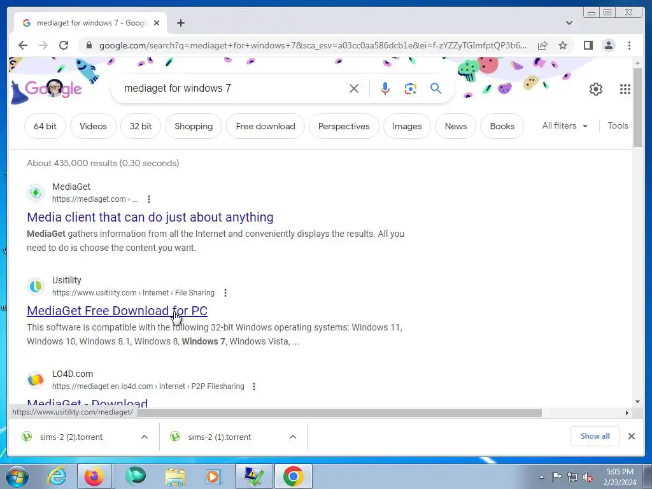
Task: Open MediaGet Free Download for PC link
Action: tap(117, 311)
